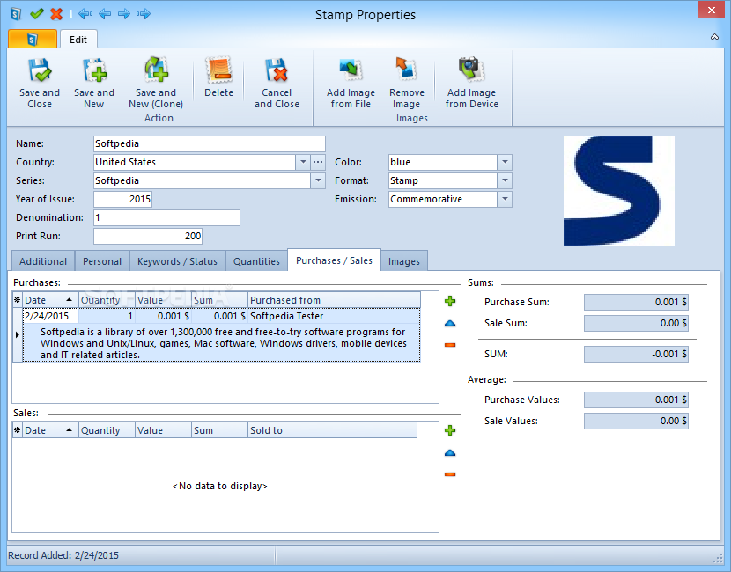Viewport: 731px width, 572px height.
Task: Open the orange application menu button
Action: 33,39
